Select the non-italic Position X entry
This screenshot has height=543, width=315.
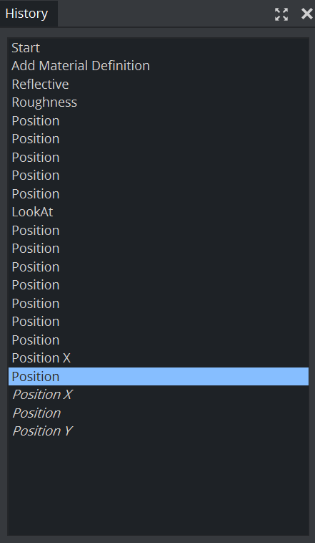coord(158,358)
